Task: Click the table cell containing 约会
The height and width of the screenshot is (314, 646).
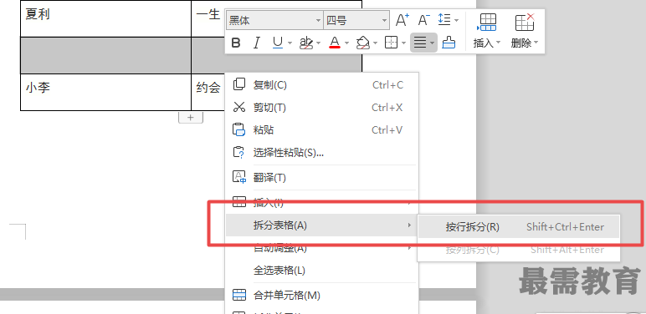Action: pos(208,92)
